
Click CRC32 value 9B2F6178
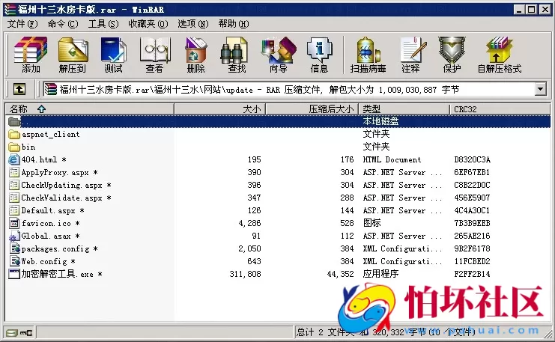pyautogui.click(x=472, y=248)
